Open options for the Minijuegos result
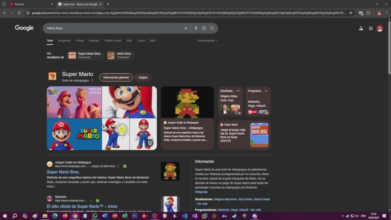 pyautogui.click(x=118, y=166)
